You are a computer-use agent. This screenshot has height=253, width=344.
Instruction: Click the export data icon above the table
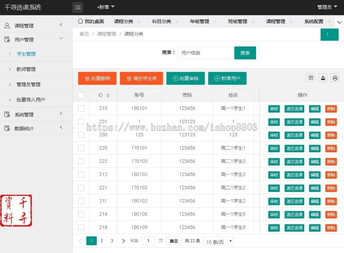coord(323,77)
